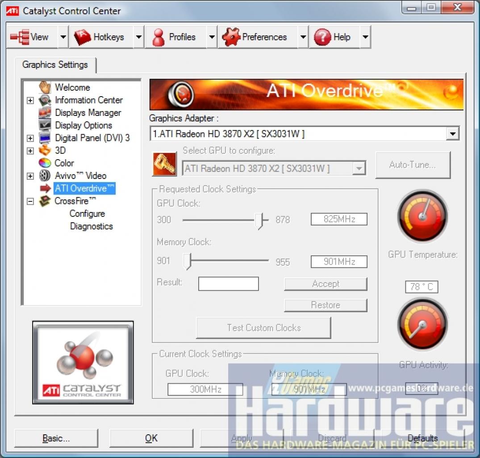Click the CrossFire tree icon
This screenshot has width=480, height=458.
45,201
